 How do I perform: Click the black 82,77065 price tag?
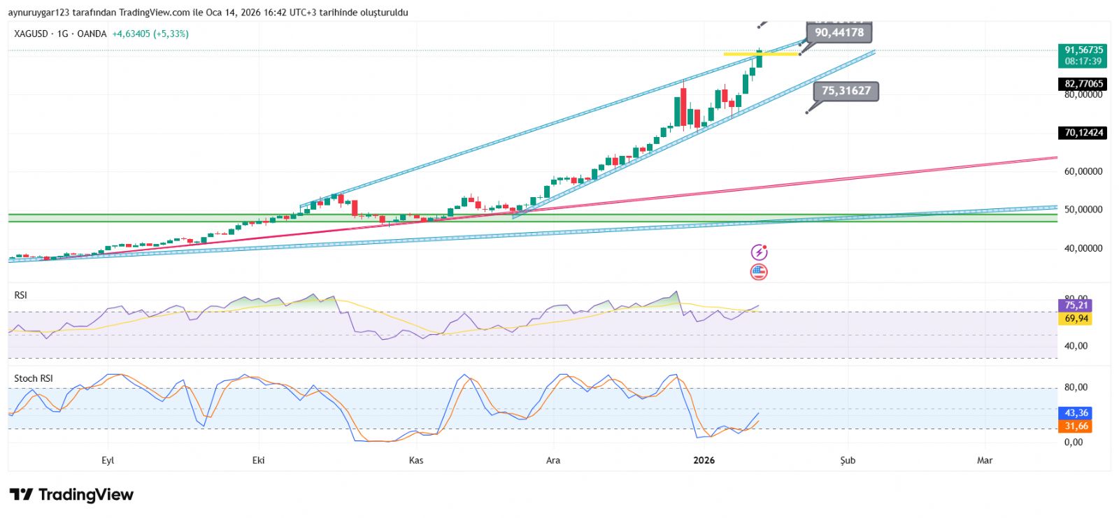pyautogui.click(x=1083, y=84)
